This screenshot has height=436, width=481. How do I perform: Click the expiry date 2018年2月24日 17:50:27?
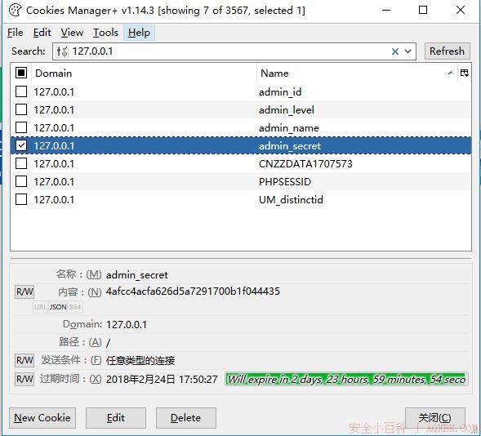[x=162, y=380]
